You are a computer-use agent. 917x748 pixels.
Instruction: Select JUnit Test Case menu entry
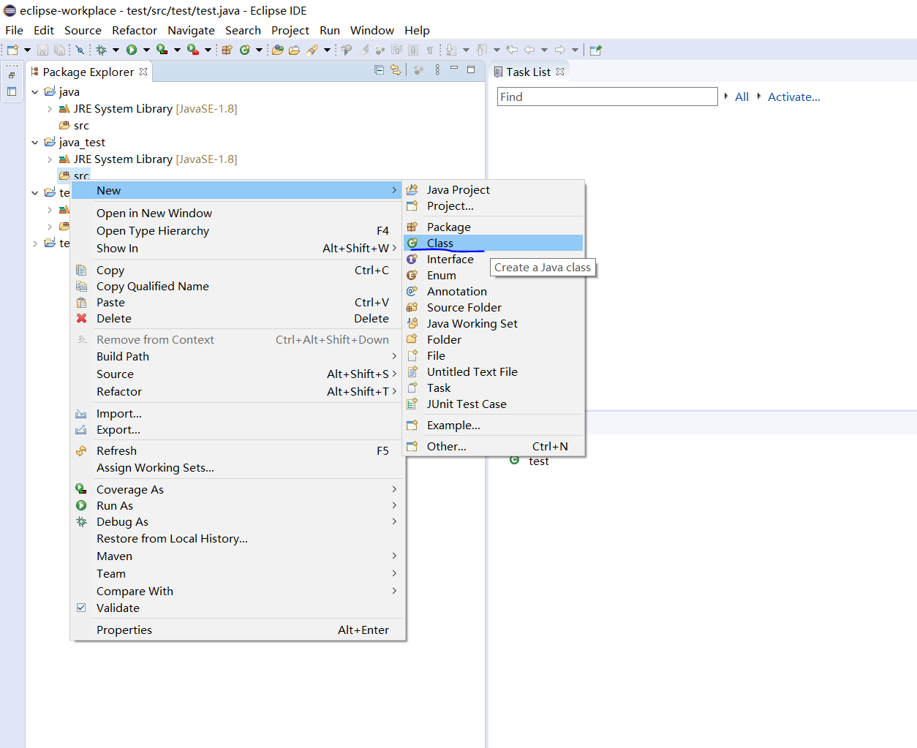click(494, 404)
